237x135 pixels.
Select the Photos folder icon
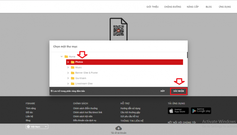[73, 62]
